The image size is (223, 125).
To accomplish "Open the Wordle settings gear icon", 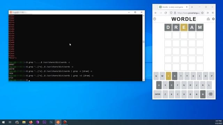I will pyautogui.click(x=213, y=19).
